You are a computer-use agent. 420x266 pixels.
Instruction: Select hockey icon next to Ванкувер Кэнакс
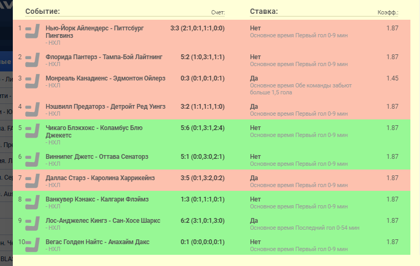(x=33, y=203)
